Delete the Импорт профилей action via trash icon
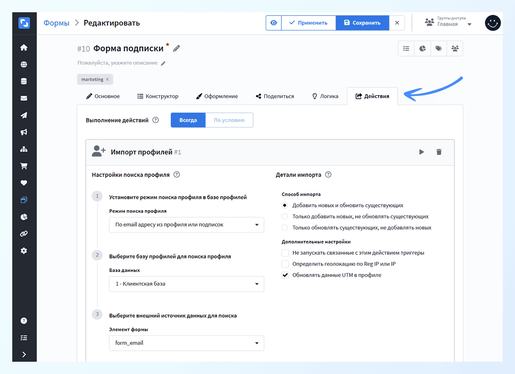515x374 pixels. click(x=439, y=151)
